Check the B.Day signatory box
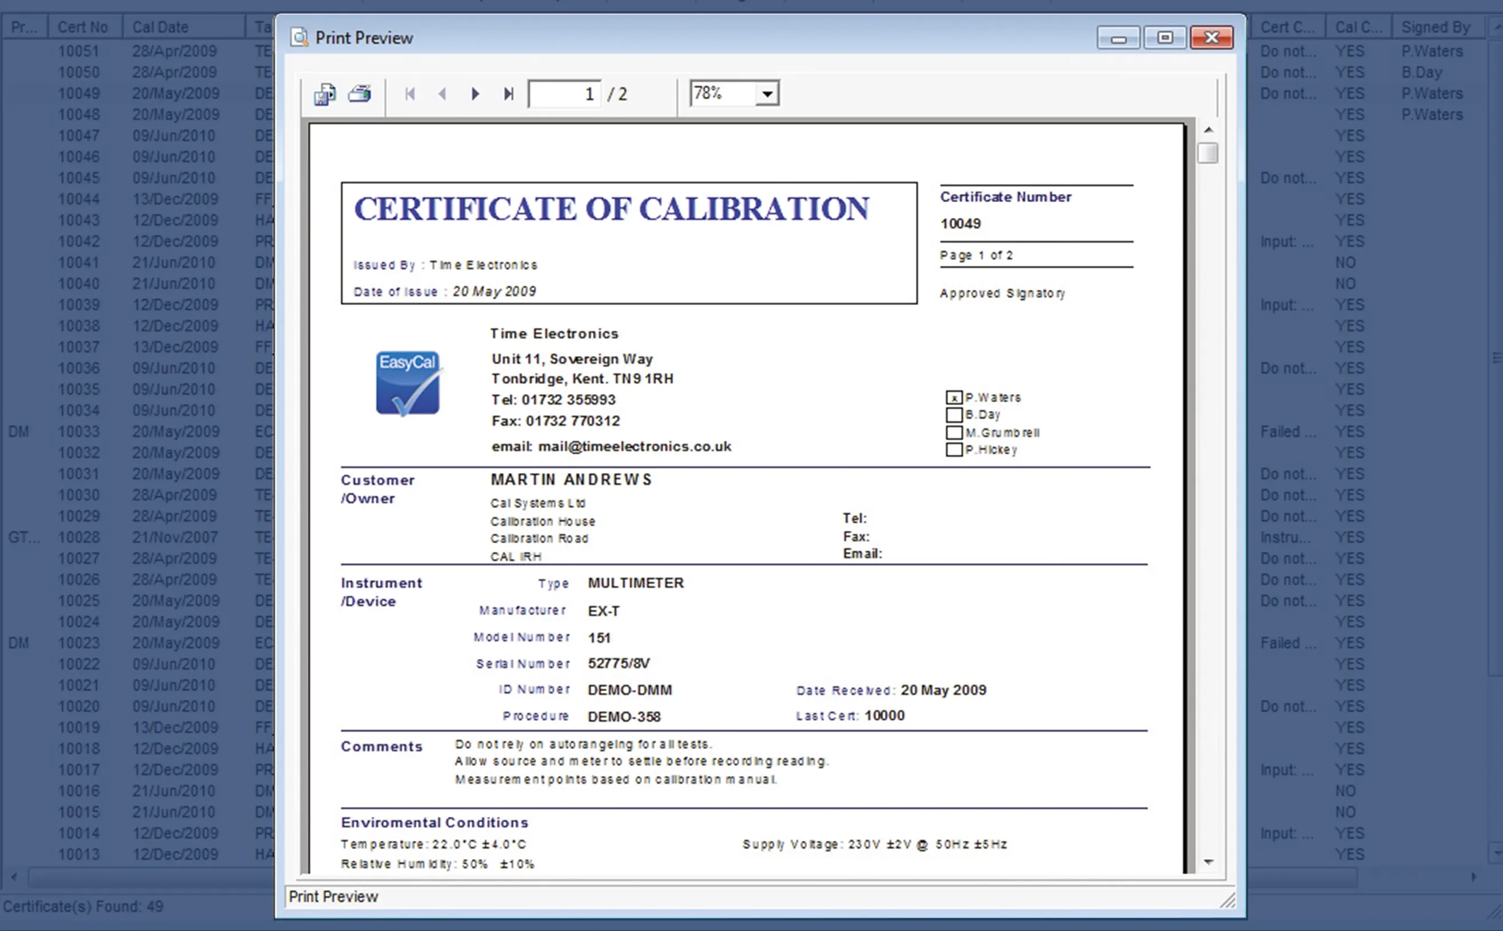The height and width of the screenshot is (931, 1503). click(954, 415)
